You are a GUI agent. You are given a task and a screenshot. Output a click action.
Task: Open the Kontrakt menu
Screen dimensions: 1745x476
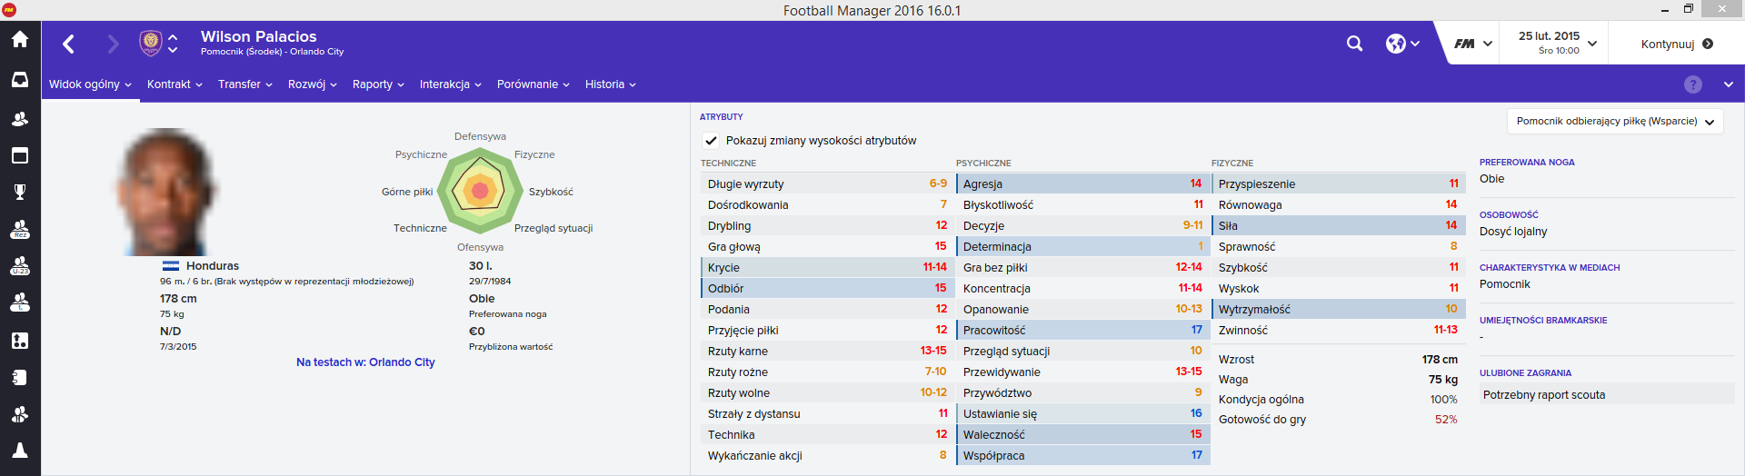175,84
